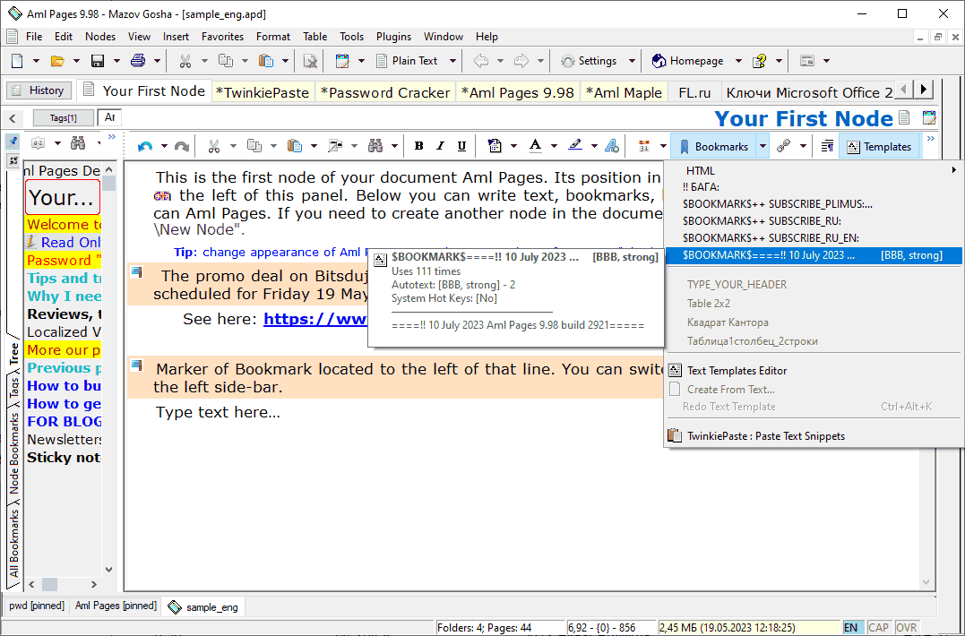Click the text styles icon (A with plus)
The image size is (965, 636).
[612, 146]
